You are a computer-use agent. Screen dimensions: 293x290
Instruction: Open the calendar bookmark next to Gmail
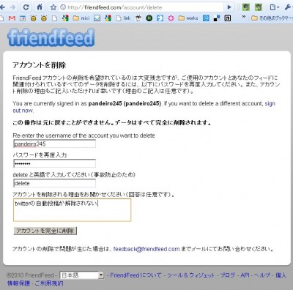point(23,18)
